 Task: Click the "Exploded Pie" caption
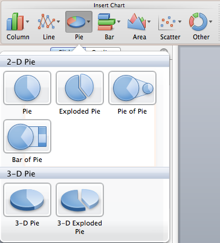pos(80,111)
